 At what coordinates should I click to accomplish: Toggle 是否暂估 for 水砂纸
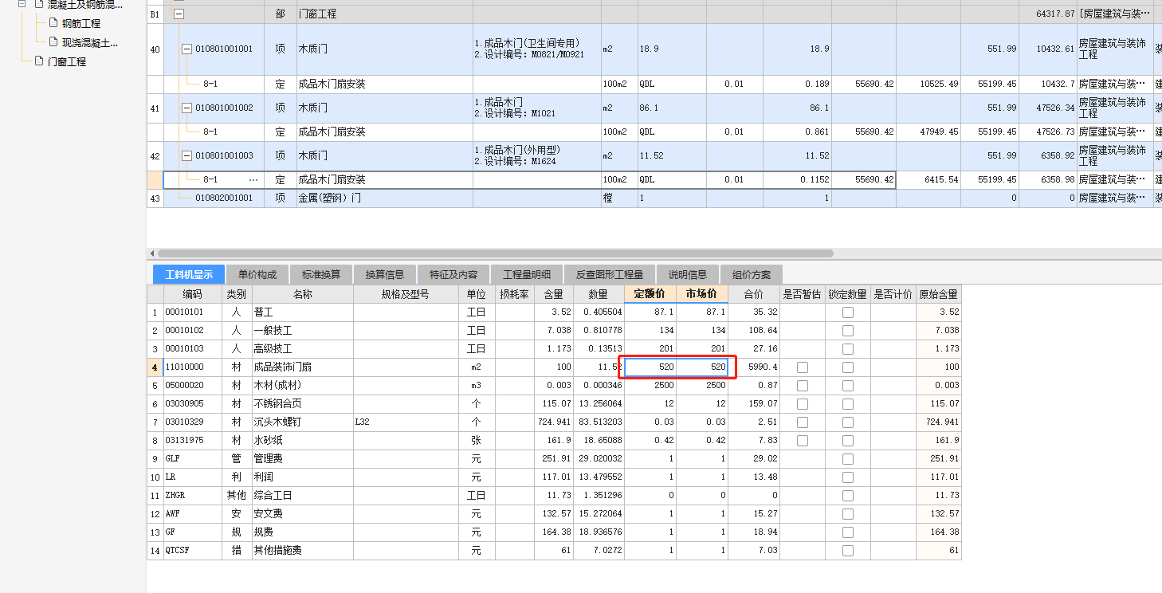coord(803,441)
